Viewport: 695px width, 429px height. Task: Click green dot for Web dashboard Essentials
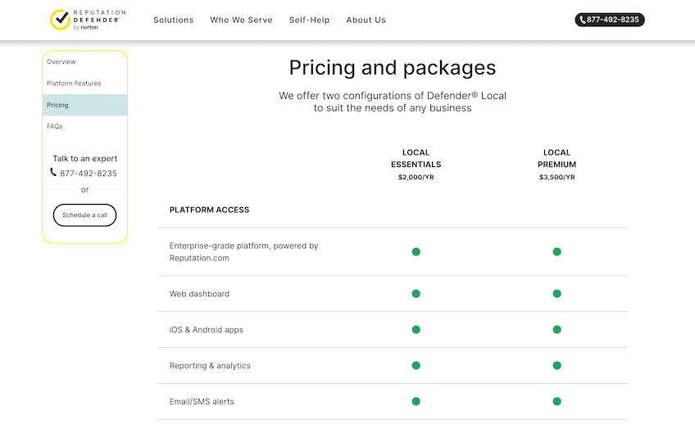tap(416, 294)
